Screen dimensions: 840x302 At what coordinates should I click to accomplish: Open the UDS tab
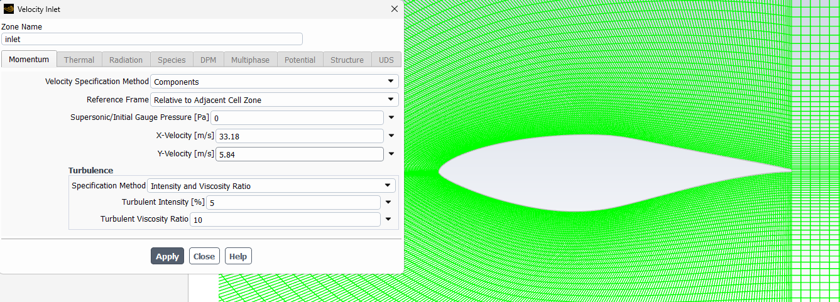386,60
